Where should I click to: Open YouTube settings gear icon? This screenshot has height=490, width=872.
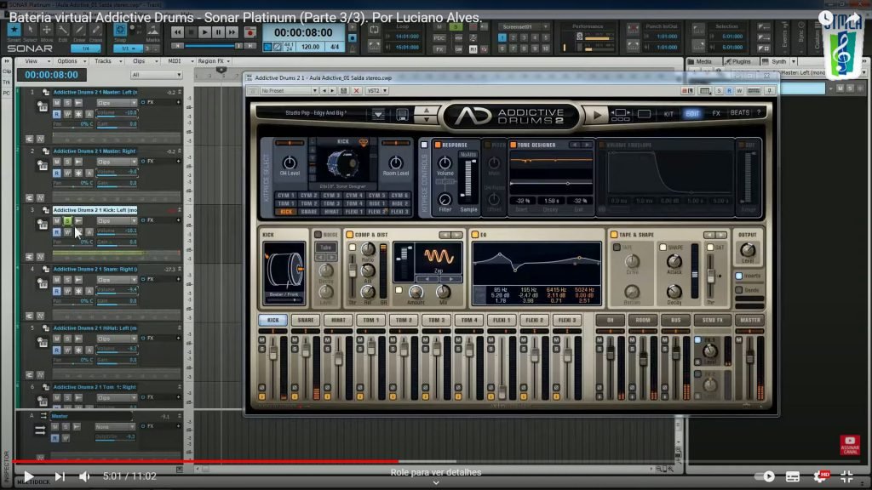pos(820,476)
